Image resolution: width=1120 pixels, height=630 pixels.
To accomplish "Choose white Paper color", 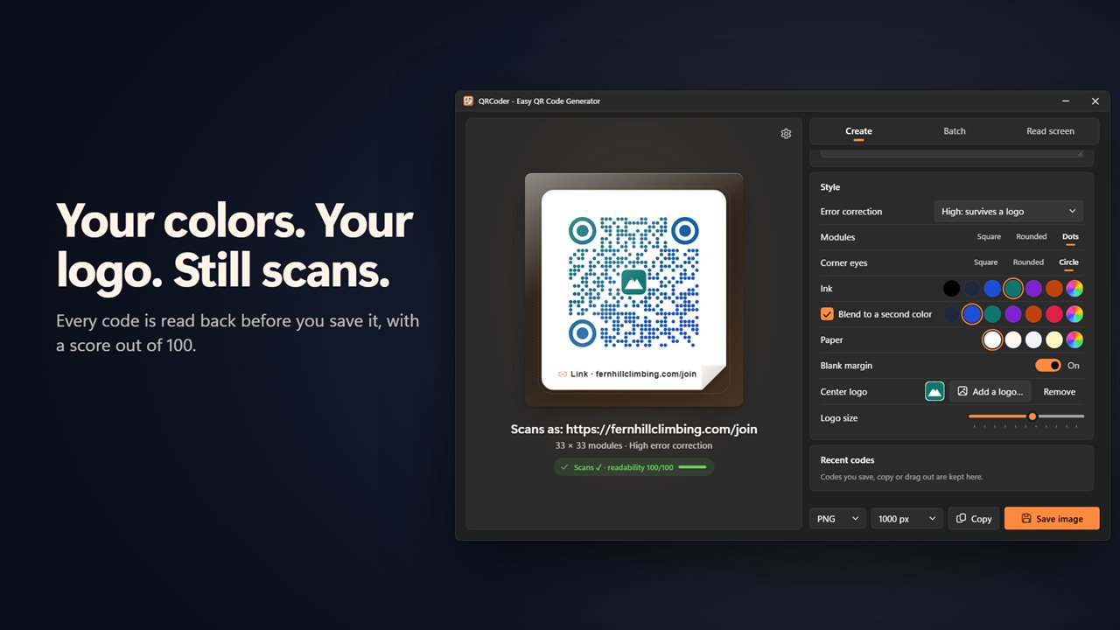I will (992, 339).
